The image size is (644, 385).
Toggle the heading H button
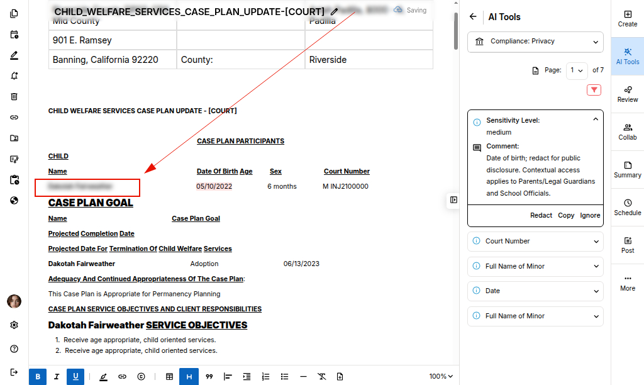click(x=189, y=376)
